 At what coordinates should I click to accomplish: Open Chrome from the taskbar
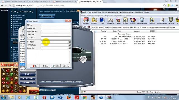click(x=85, y=97)
